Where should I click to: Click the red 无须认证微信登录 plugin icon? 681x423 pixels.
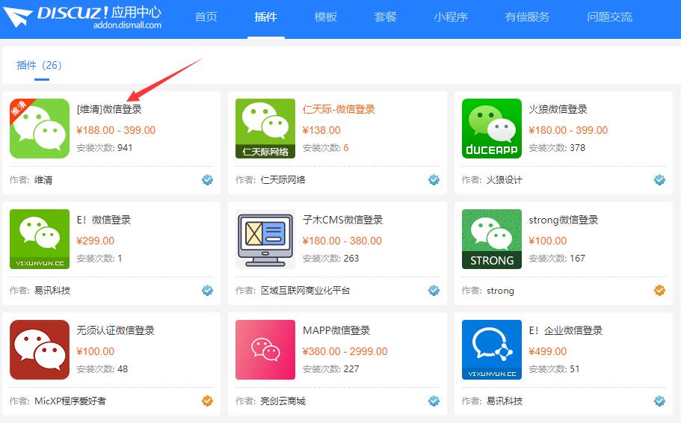click(x=40, y=350)
